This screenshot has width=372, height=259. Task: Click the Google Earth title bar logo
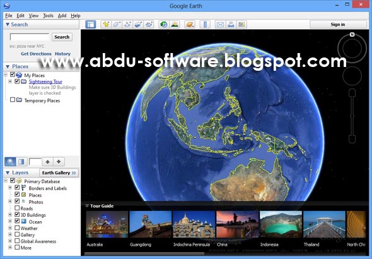7,6
